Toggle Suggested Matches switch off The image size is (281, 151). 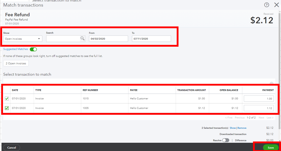[x=33, y=49]
